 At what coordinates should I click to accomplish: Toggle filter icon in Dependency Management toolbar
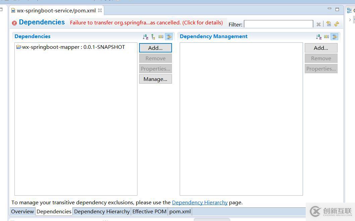(335, 36)
